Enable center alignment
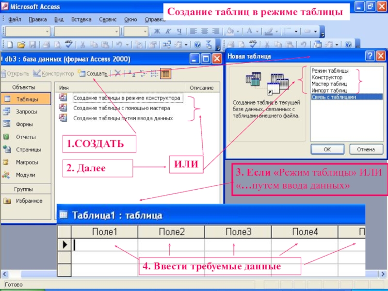388x291 pixels. tap(204, 32)
